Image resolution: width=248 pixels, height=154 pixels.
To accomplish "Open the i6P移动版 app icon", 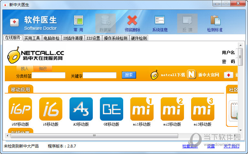I will click(20, 109).
